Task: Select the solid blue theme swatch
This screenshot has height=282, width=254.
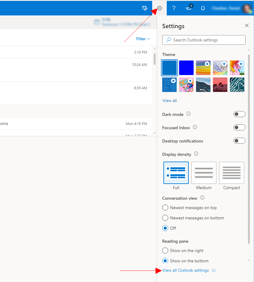Action: pyautogui.click(x=186, y=67)
